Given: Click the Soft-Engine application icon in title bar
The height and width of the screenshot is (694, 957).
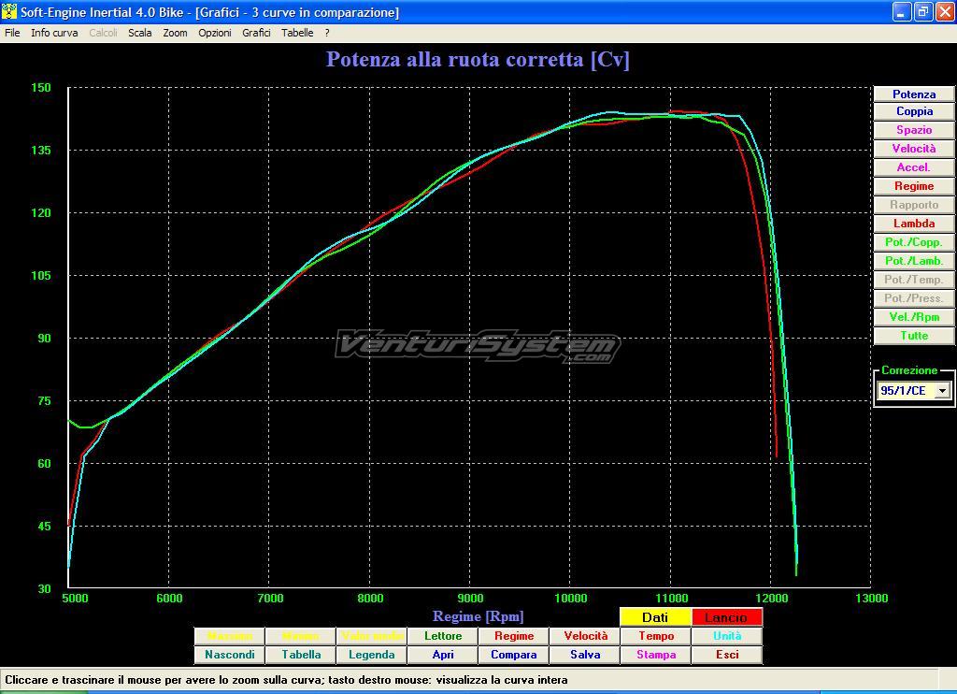Looking at the screenshot, I should click(x=8, y=11).
